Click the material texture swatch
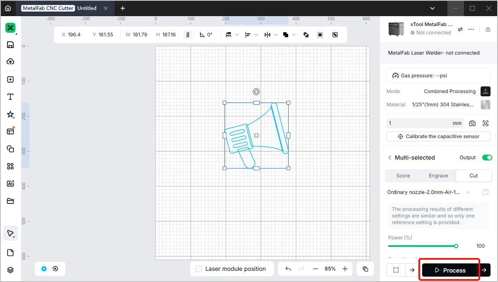Viewport: 498px width, 282px height. (x=485, y=105)
